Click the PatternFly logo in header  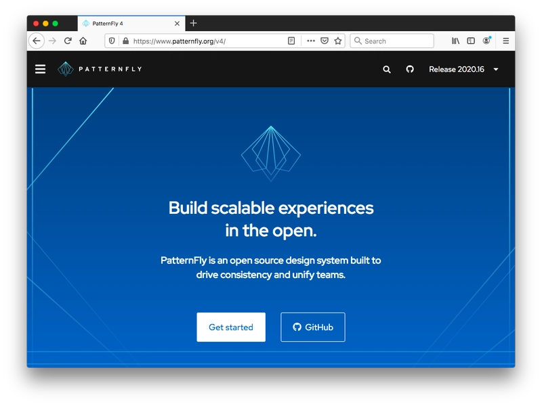click(100, 69)
